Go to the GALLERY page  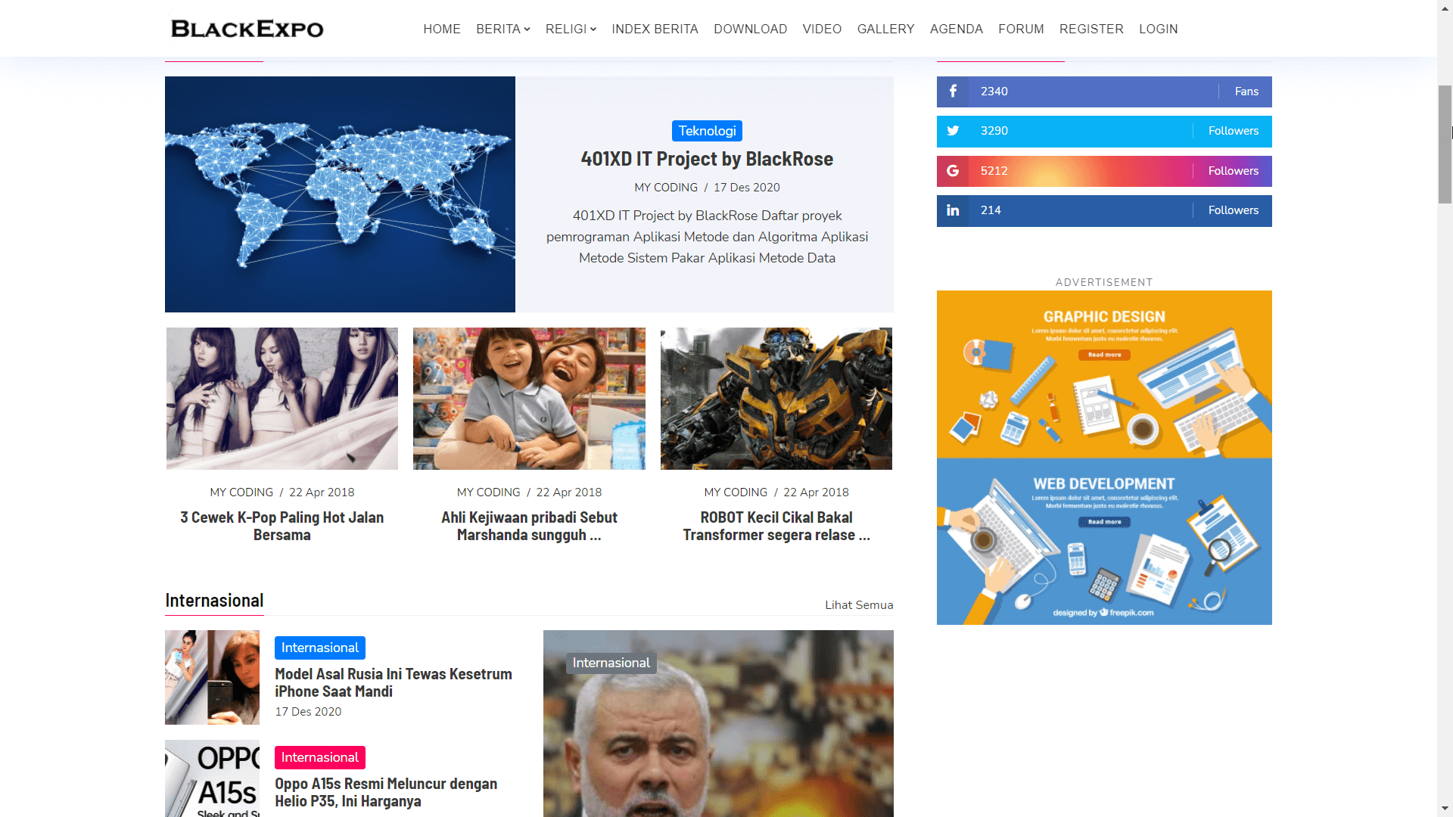point(885,29)
